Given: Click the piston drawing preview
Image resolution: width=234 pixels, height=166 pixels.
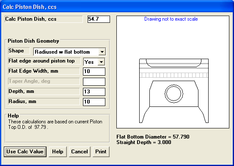Looking at the screenshot, I should click(x=173, y=72).
